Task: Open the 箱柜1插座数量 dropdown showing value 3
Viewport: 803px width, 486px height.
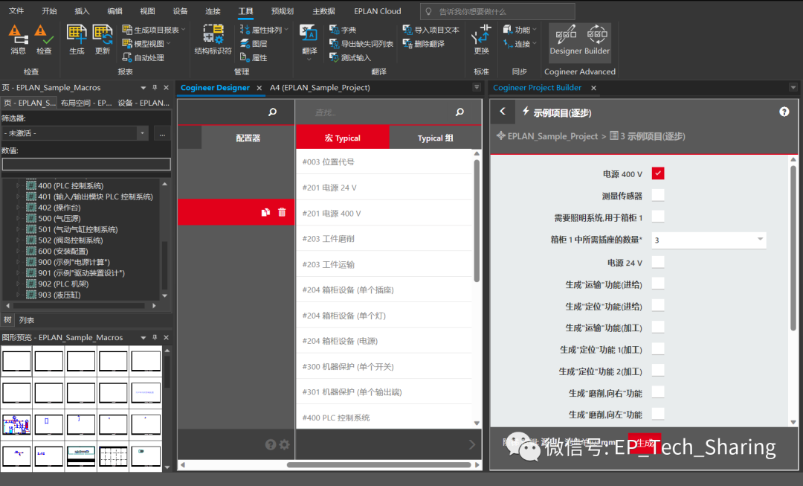Action: point(760,239)
